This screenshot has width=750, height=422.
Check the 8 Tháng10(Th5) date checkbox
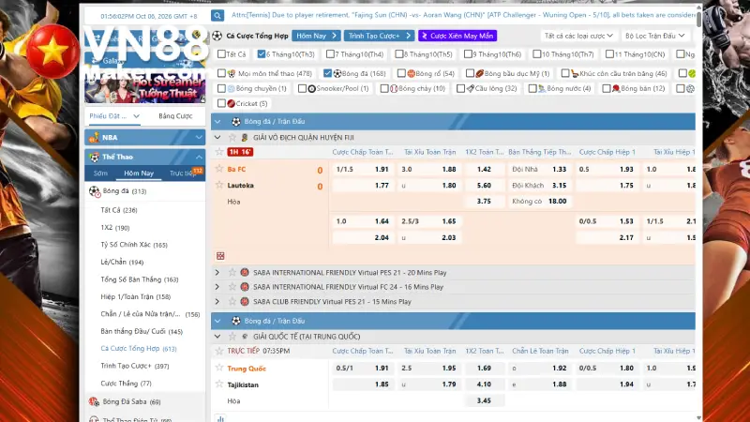399,54
